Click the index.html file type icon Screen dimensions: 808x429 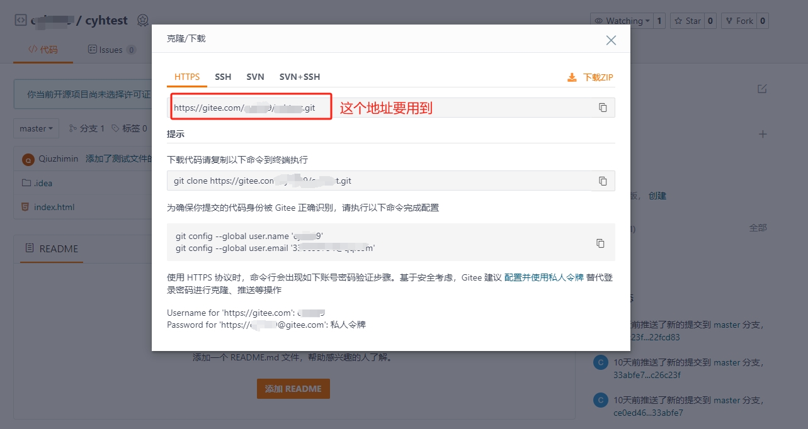pyautogui.click(x=26, y=207)
